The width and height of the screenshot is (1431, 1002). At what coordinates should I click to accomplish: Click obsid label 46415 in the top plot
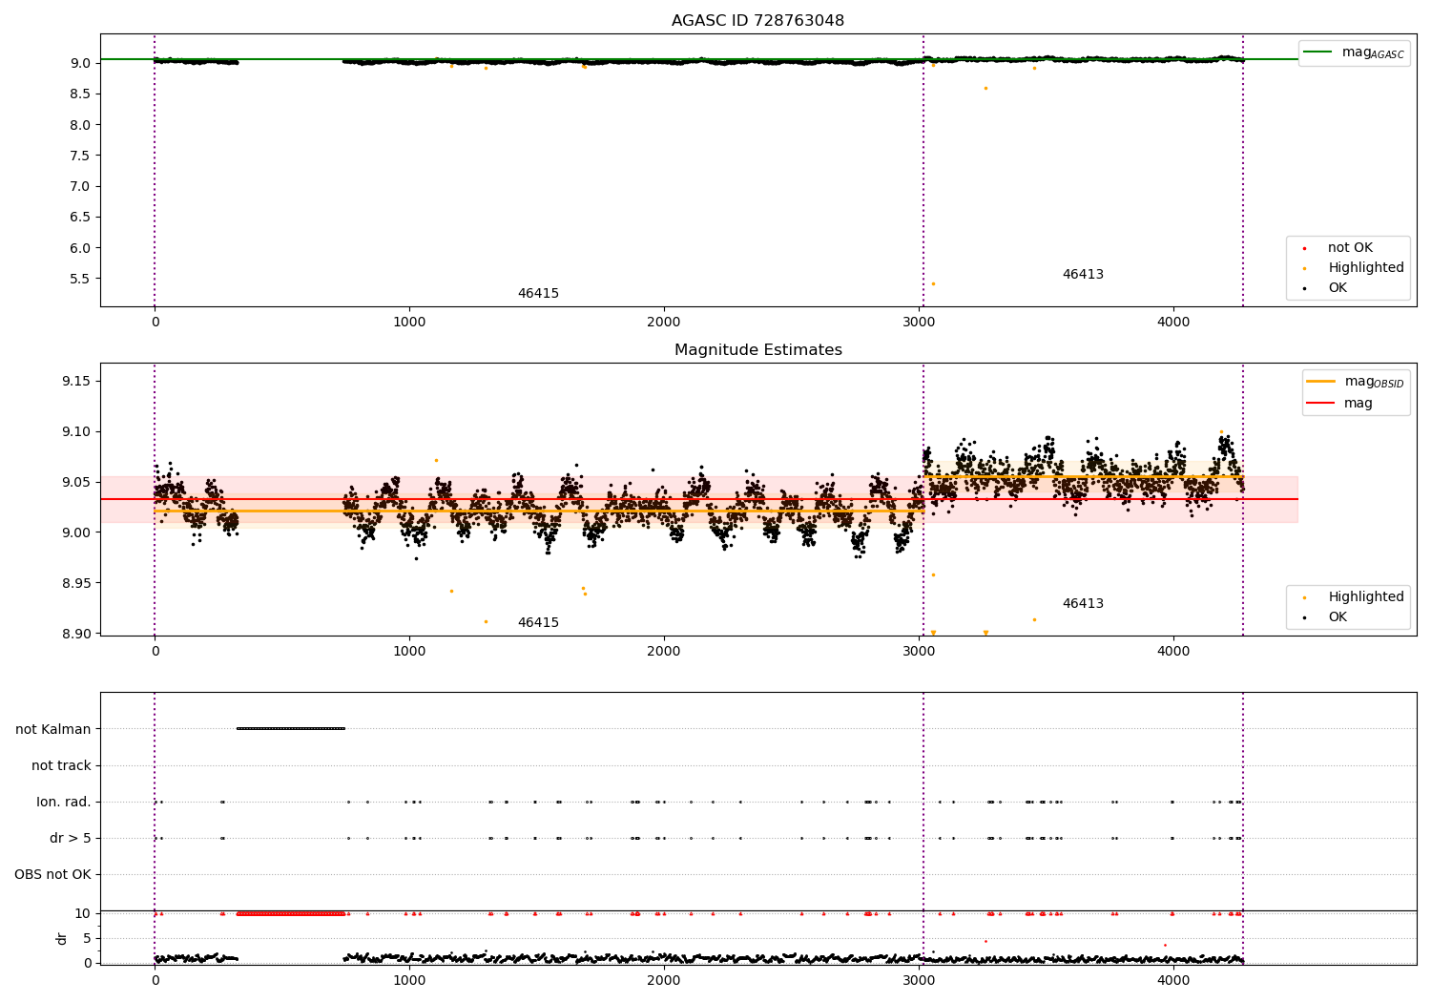coord(538,294)
